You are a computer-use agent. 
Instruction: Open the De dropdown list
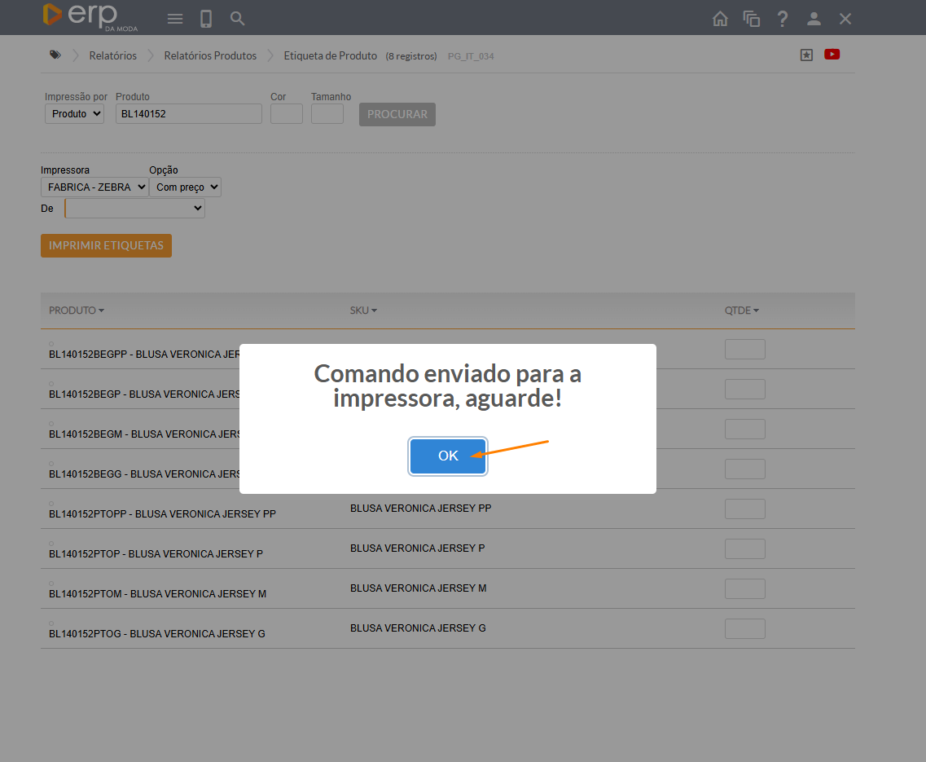click(x=135, y=209)
